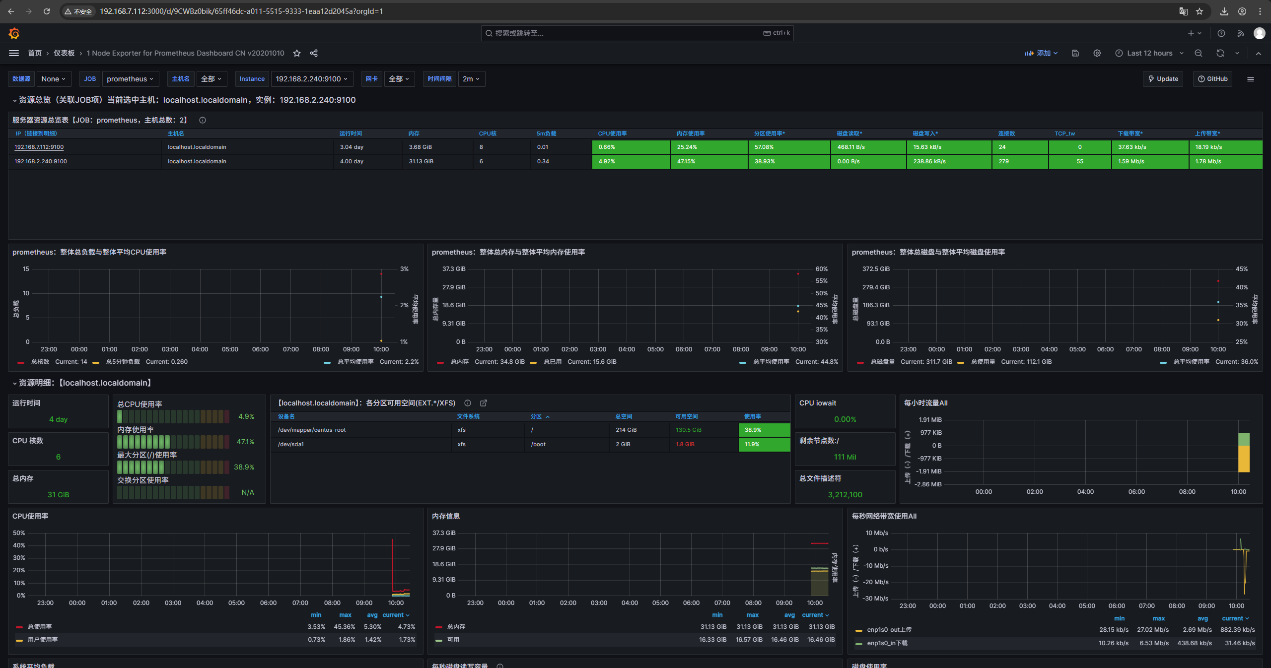Click the Grafana logo home icon
This screenshot has height=668, width=1271.
(x=14, y=33)
